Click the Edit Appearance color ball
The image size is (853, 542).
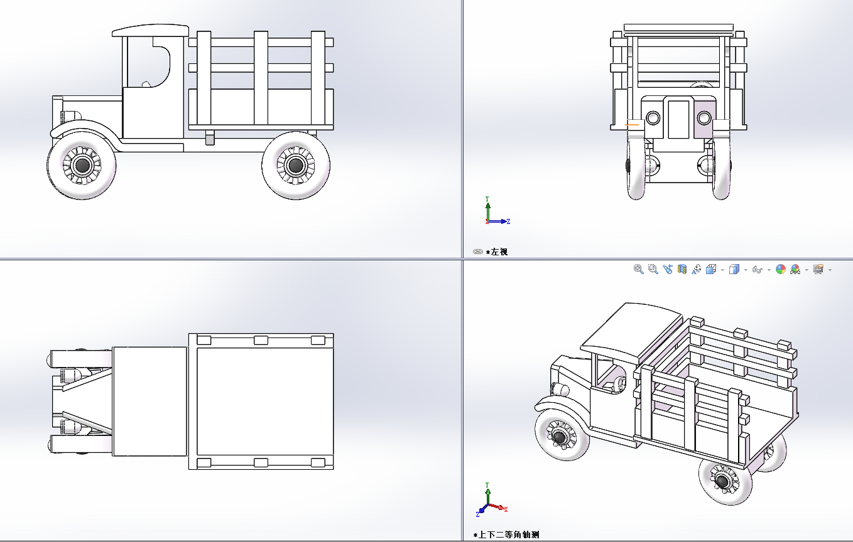[781, 269]
